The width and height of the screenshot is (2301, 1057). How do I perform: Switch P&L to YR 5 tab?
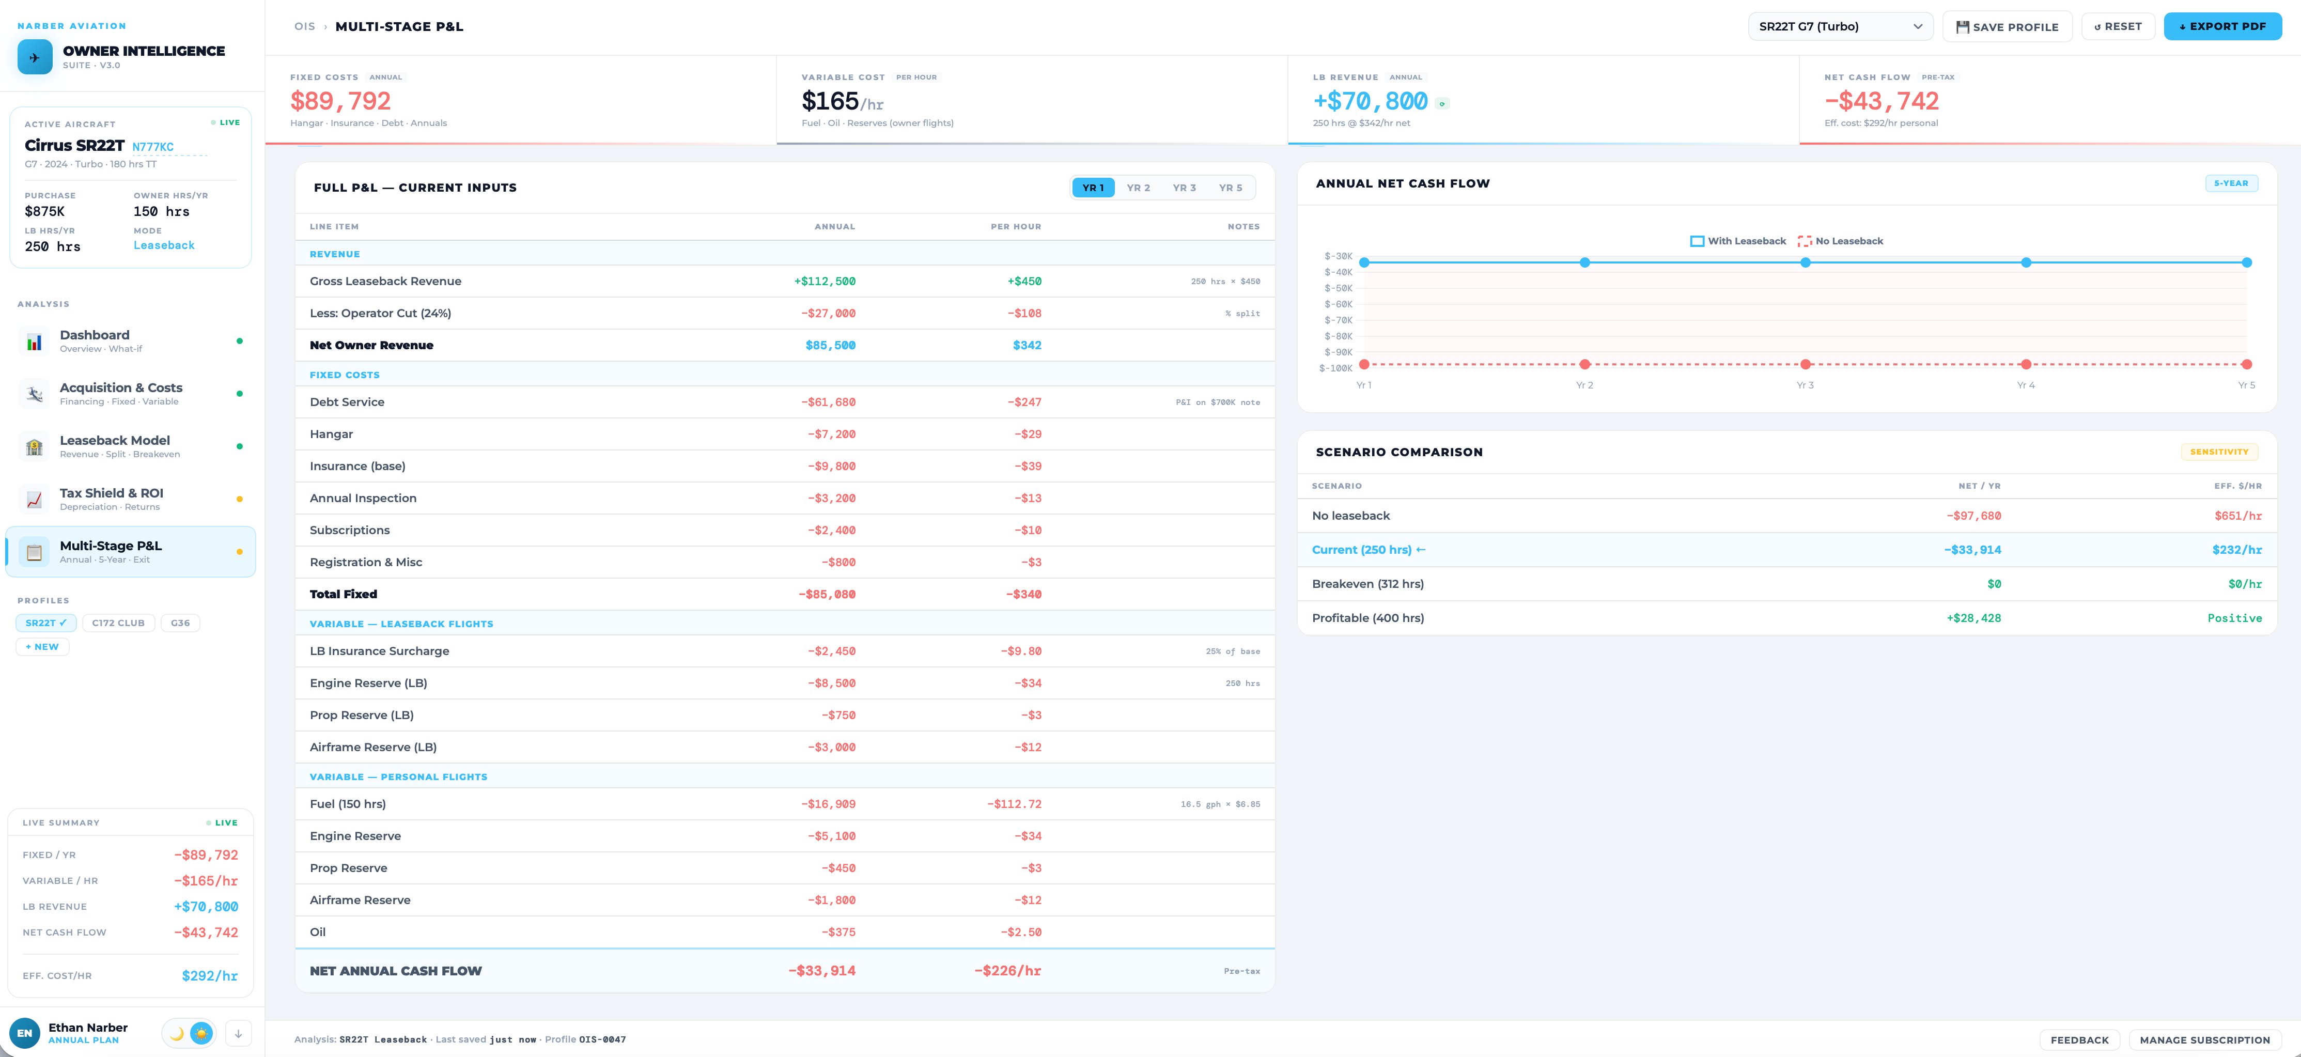pyautogui.click(x=1230, y=188)
